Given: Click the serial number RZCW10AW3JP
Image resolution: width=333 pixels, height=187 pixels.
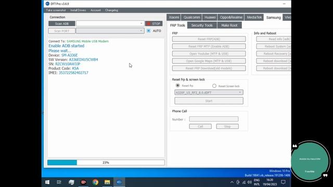Looking at the screenshot, I should (x=68, y=64).
